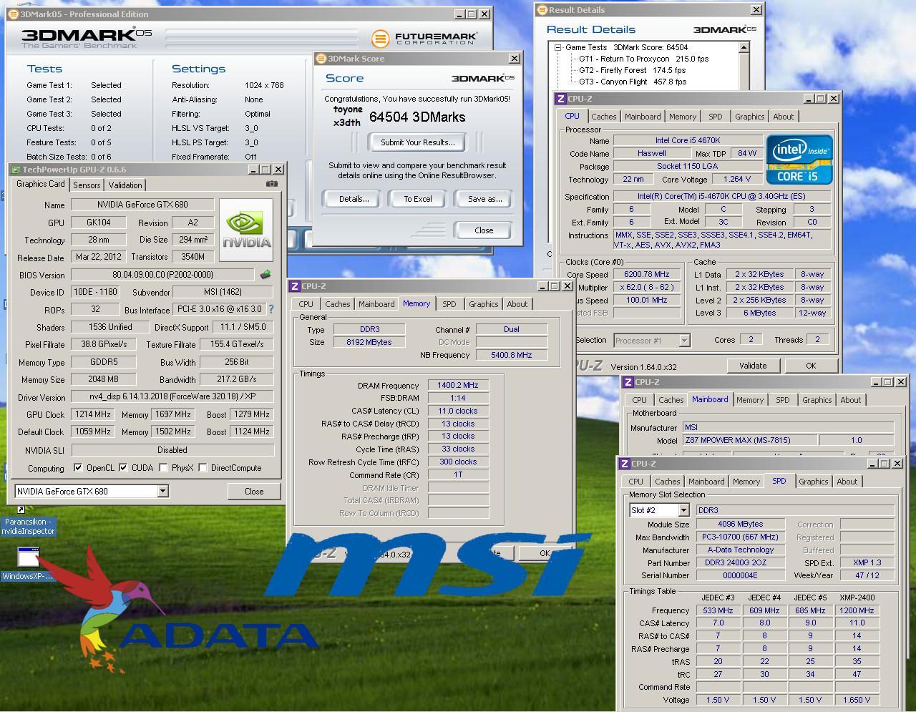Open the Memory tab in CPU-Z SPD window

point(746,482)
